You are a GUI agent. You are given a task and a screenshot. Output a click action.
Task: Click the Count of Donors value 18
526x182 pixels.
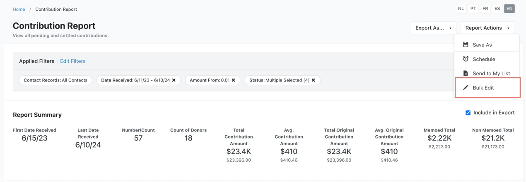(188, 138)
